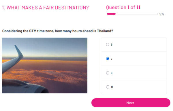Click the answer label text 9
The width and height of the screenshot is (173, 111).
112,73
